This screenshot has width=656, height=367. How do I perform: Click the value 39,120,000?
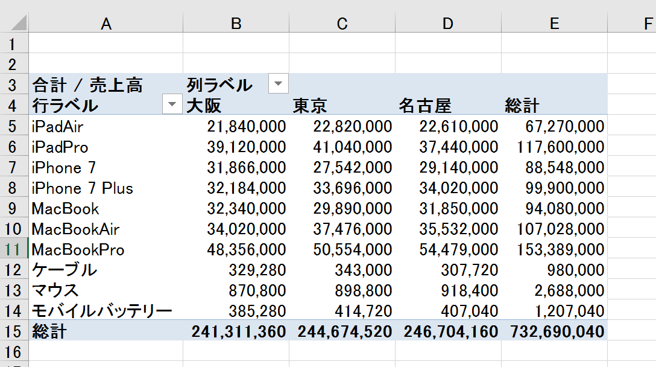click(247, 147)
